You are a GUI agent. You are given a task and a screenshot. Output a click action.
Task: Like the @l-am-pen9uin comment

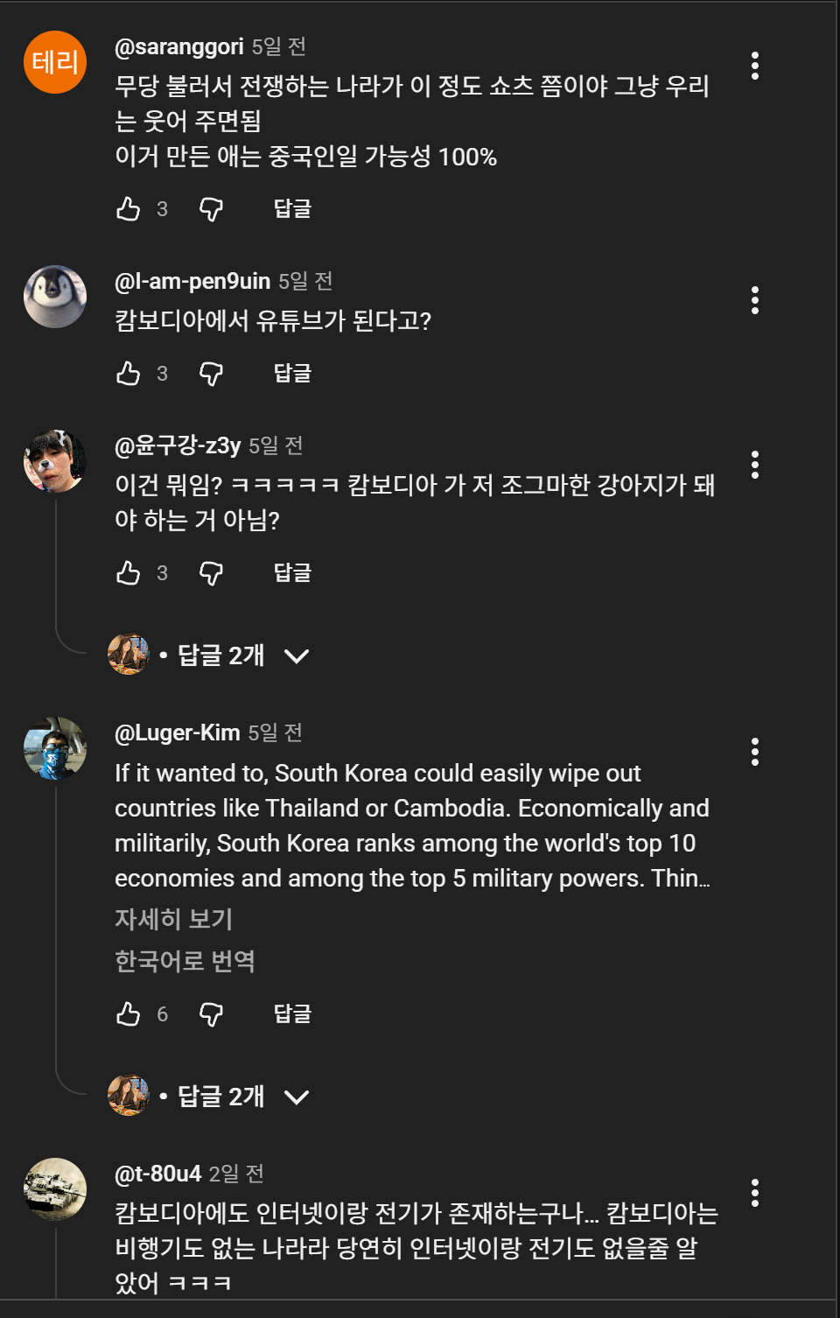tap(129, 374)
